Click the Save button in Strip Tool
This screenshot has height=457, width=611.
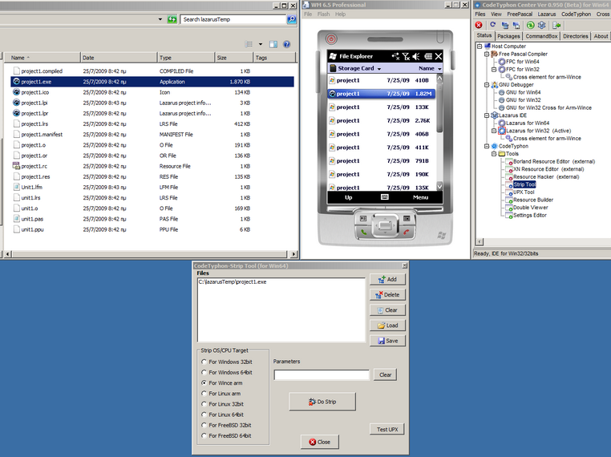coord(387,341)
